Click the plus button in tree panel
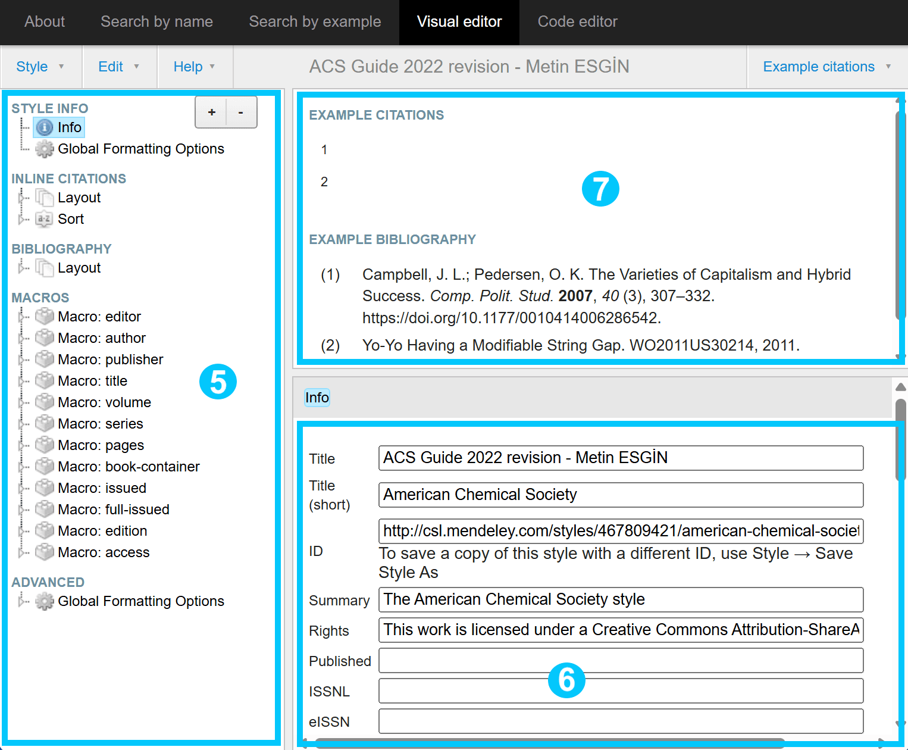The height and width of the screenshot is (750, 908). tap(211, 112)
